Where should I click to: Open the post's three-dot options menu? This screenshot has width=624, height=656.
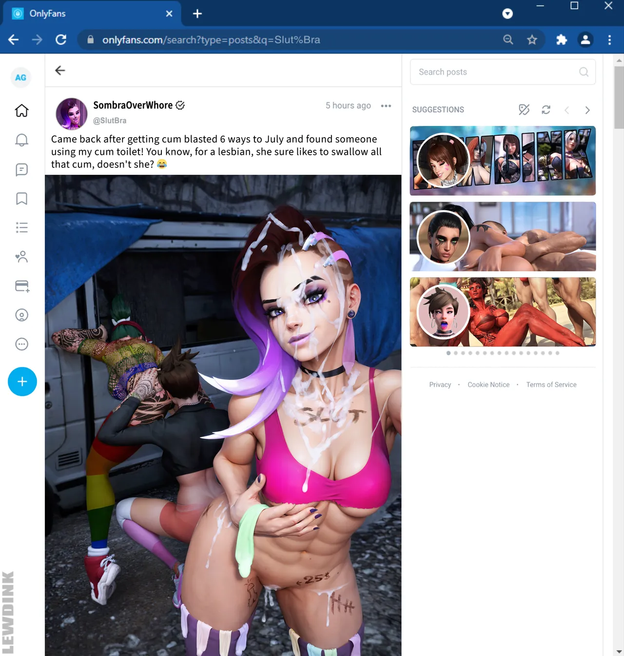pos(386,106)
